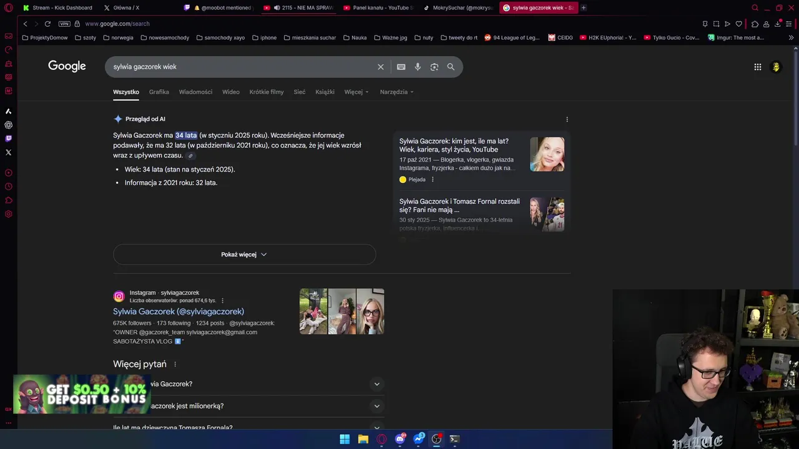Viewport: 799px width, 449px height.
Task: Go to Google homepage via logo
Action: click(x=67, y=66)
